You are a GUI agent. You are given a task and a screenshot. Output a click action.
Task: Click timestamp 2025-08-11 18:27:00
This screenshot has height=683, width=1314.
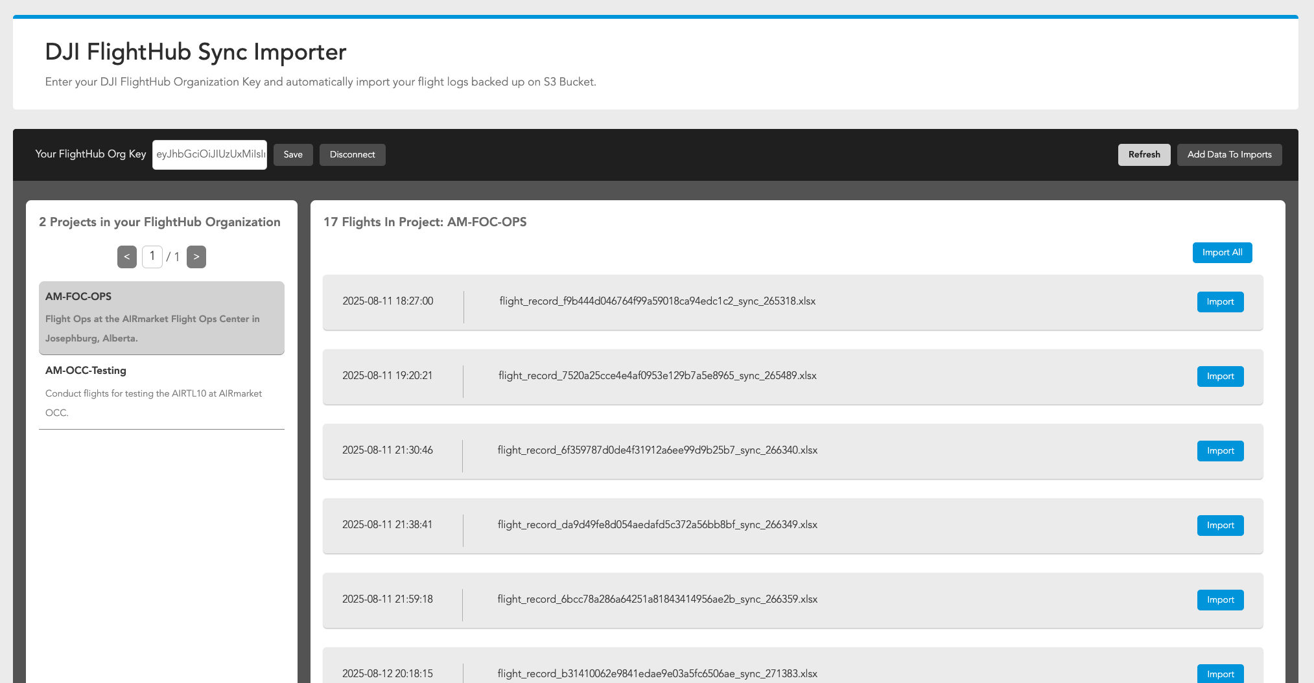(x=388, y=301)
